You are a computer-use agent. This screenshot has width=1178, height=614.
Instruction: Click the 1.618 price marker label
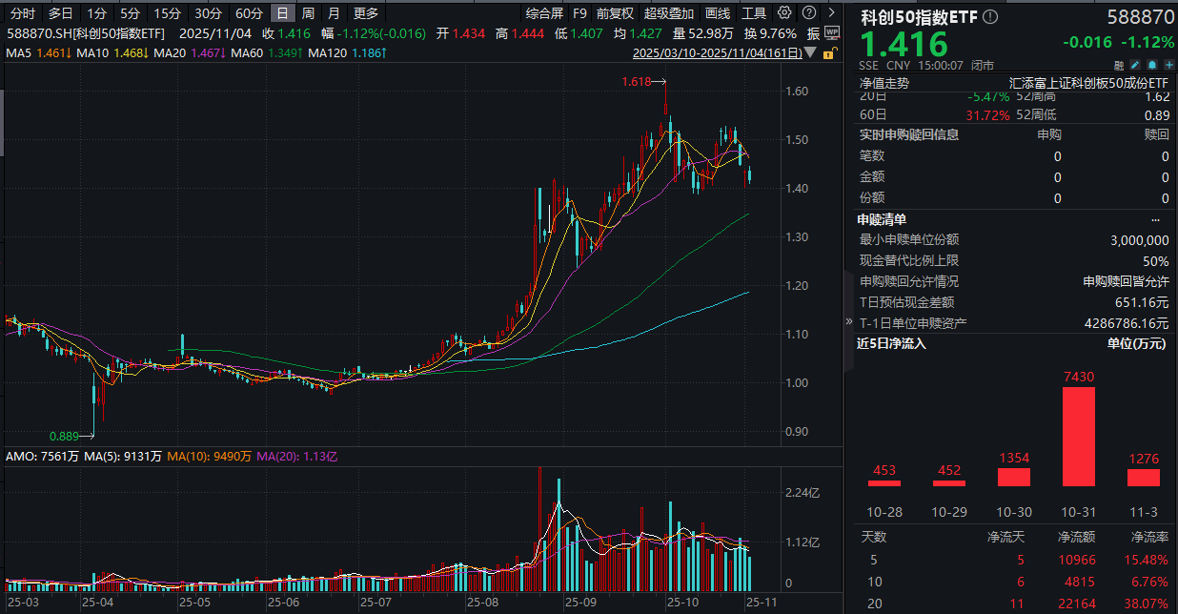[x=635, y=83]
